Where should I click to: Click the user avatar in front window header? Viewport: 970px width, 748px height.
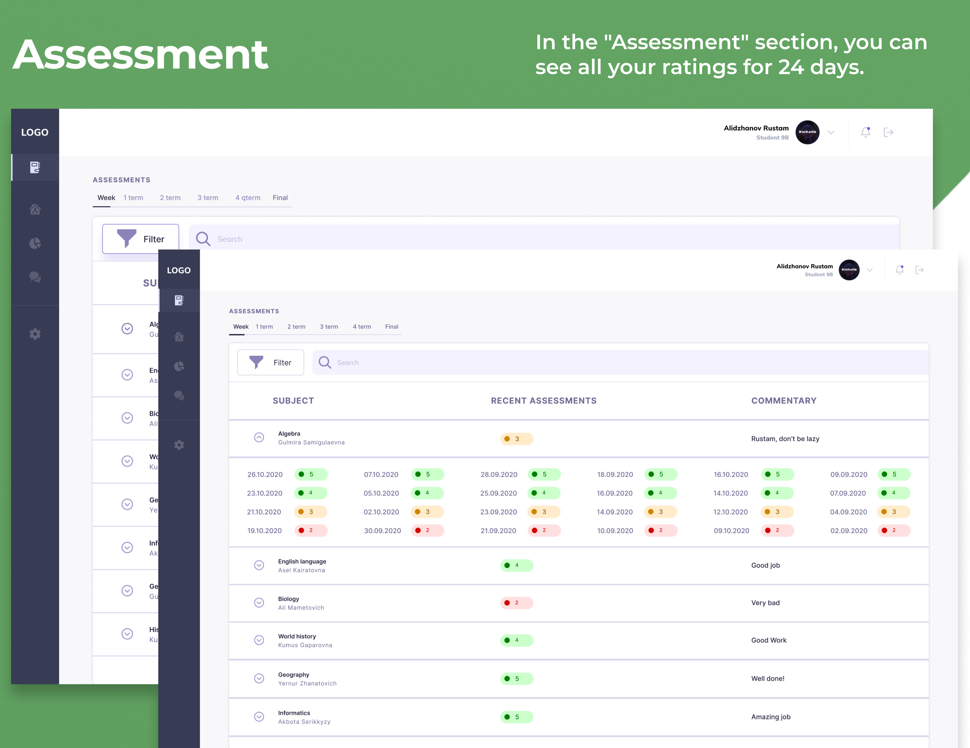point(849,269)
